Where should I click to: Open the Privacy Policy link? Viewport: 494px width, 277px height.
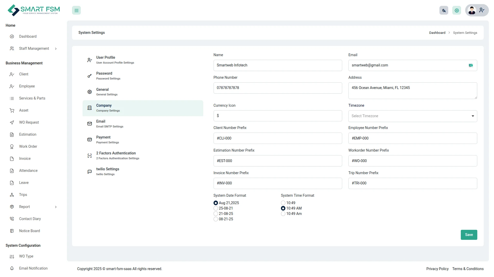click(437, 269)
